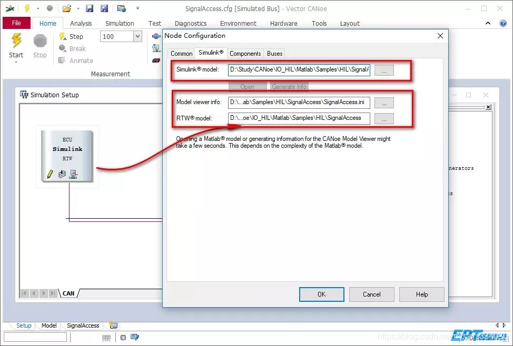
Task: Click the CAPL status bar icon
Action: coord(106,338)
